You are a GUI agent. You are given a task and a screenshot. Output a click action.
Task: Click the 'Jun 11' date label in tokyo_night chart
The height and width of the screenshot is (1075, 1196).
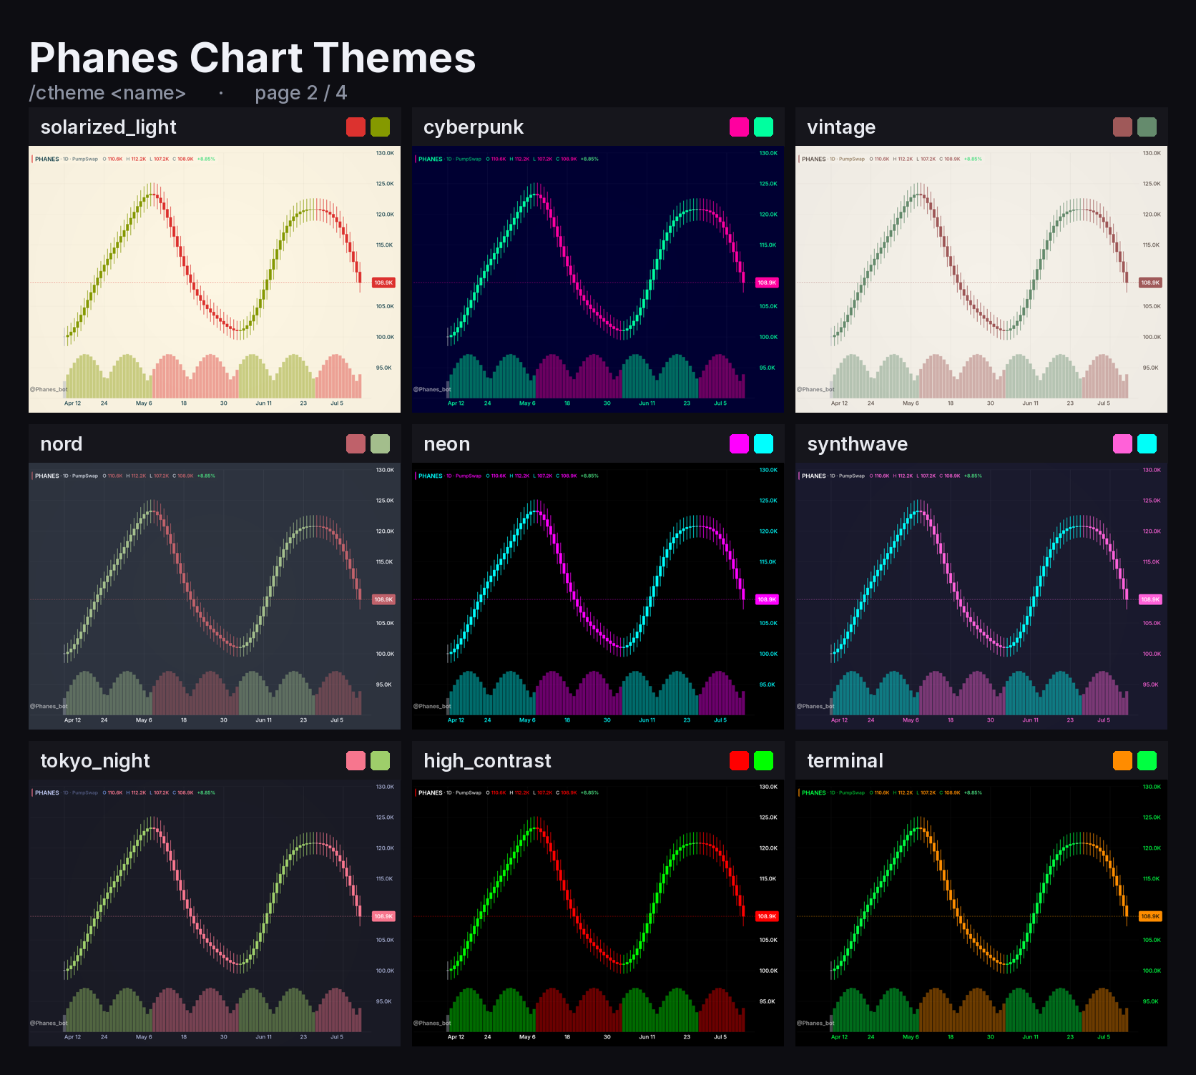point(264,1037)
